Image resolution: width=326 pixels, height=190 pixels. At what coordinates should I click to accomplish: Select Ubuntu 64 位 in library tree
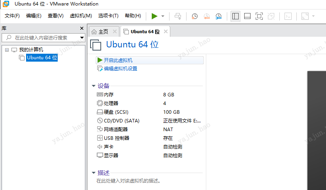42,58
